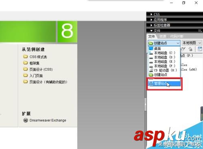Viewport: 203px width, 149px height.
Task: Switch to the 文件 tab
Action: tap(151, 36)
